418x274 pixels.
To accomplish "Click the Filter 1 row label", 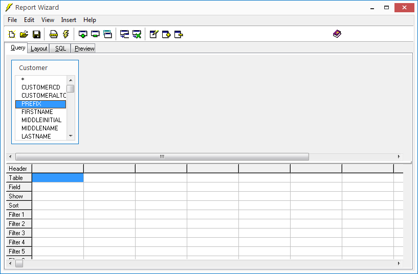I will tap(19, 215).
